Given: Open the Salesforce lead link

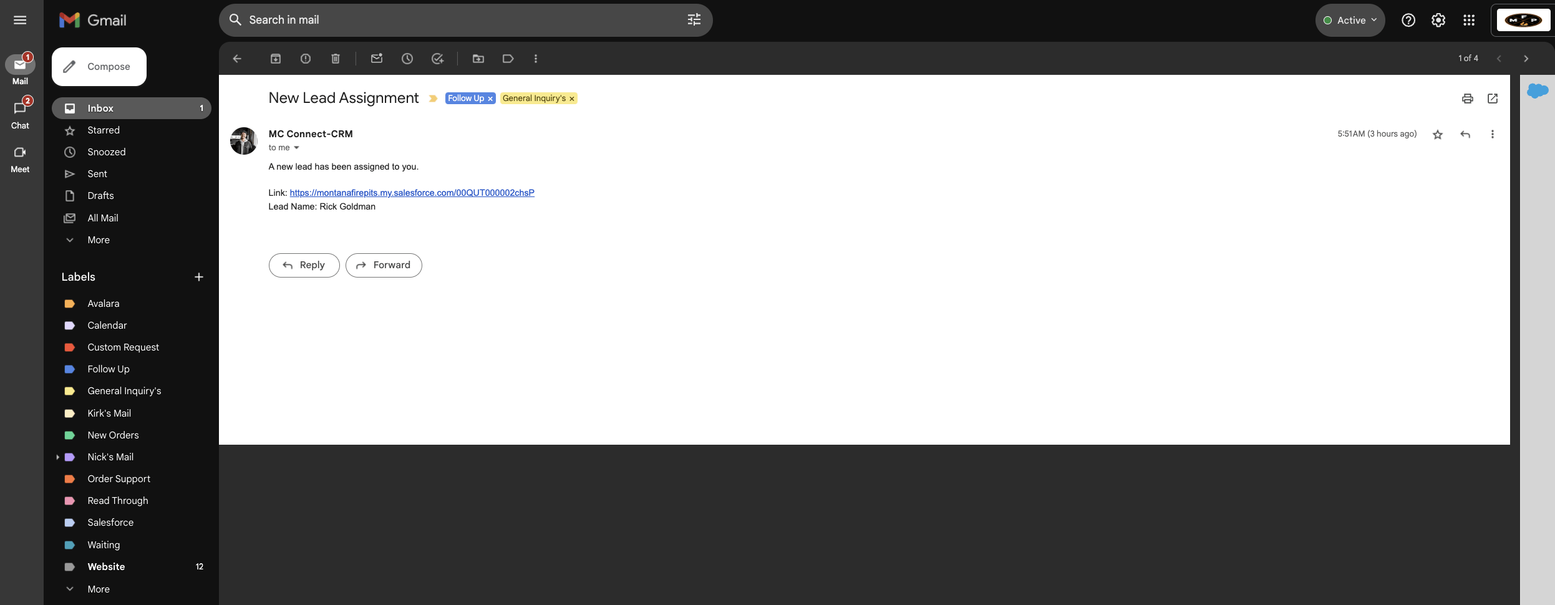Looking at the screenshot, I should pyautogui.click(x=412, y=193).
